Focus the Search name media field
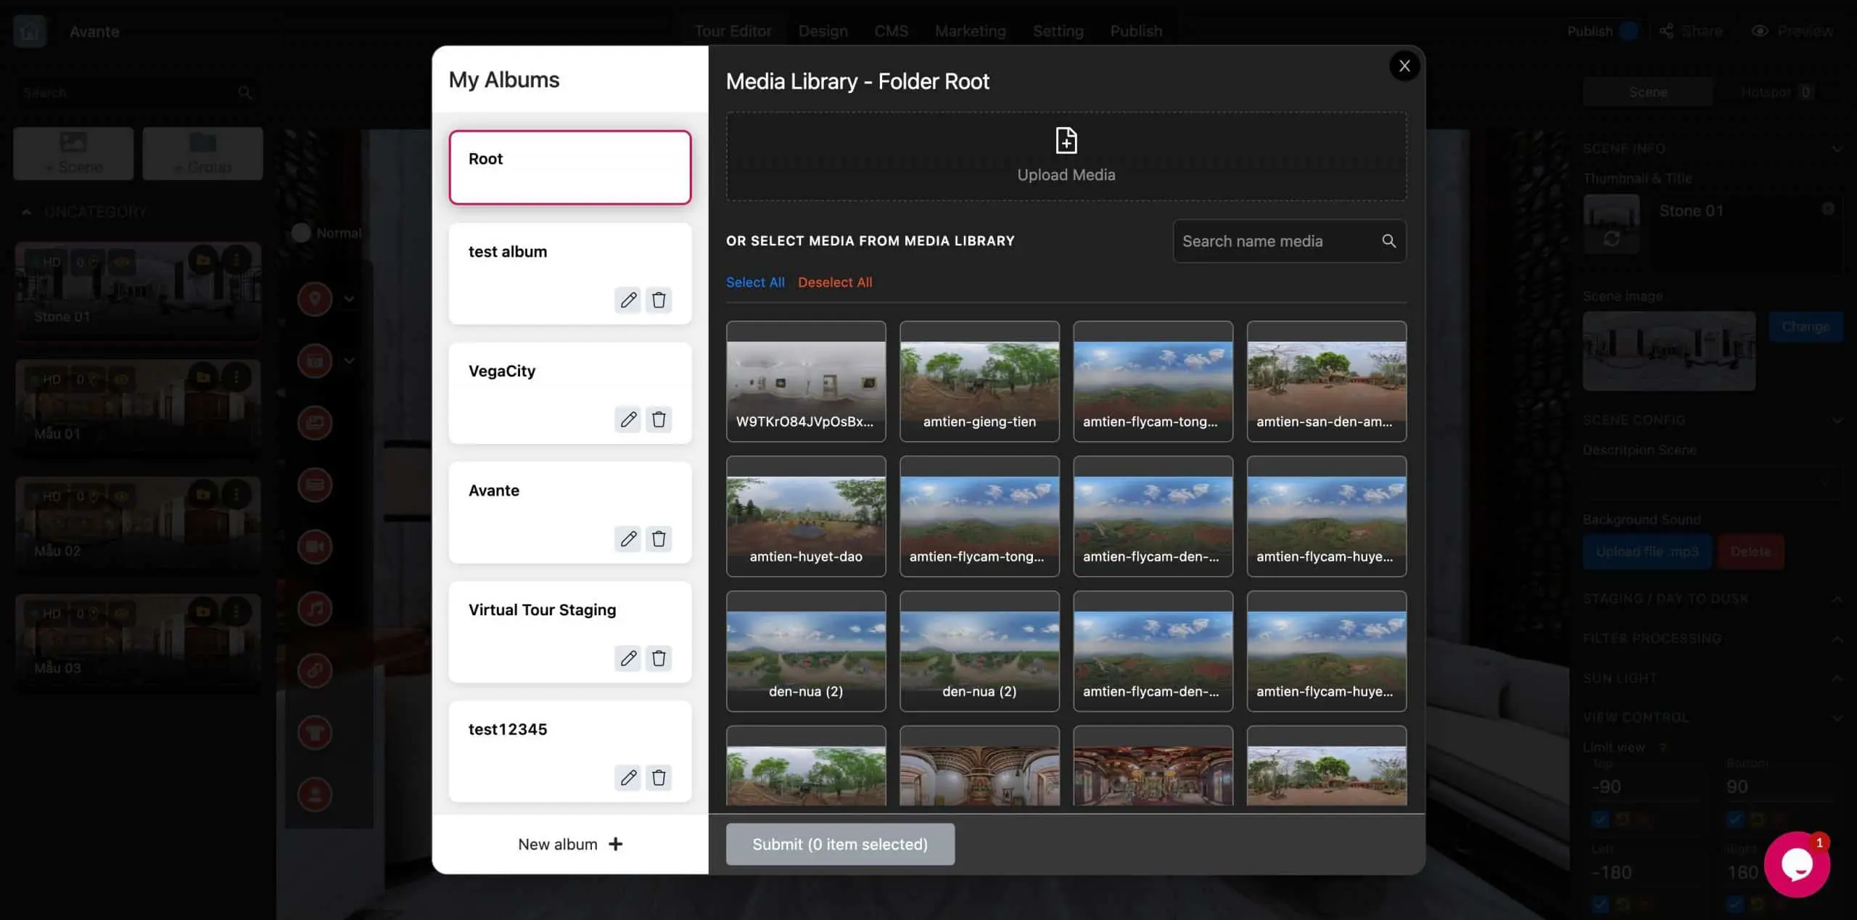 pos(1277,241)
